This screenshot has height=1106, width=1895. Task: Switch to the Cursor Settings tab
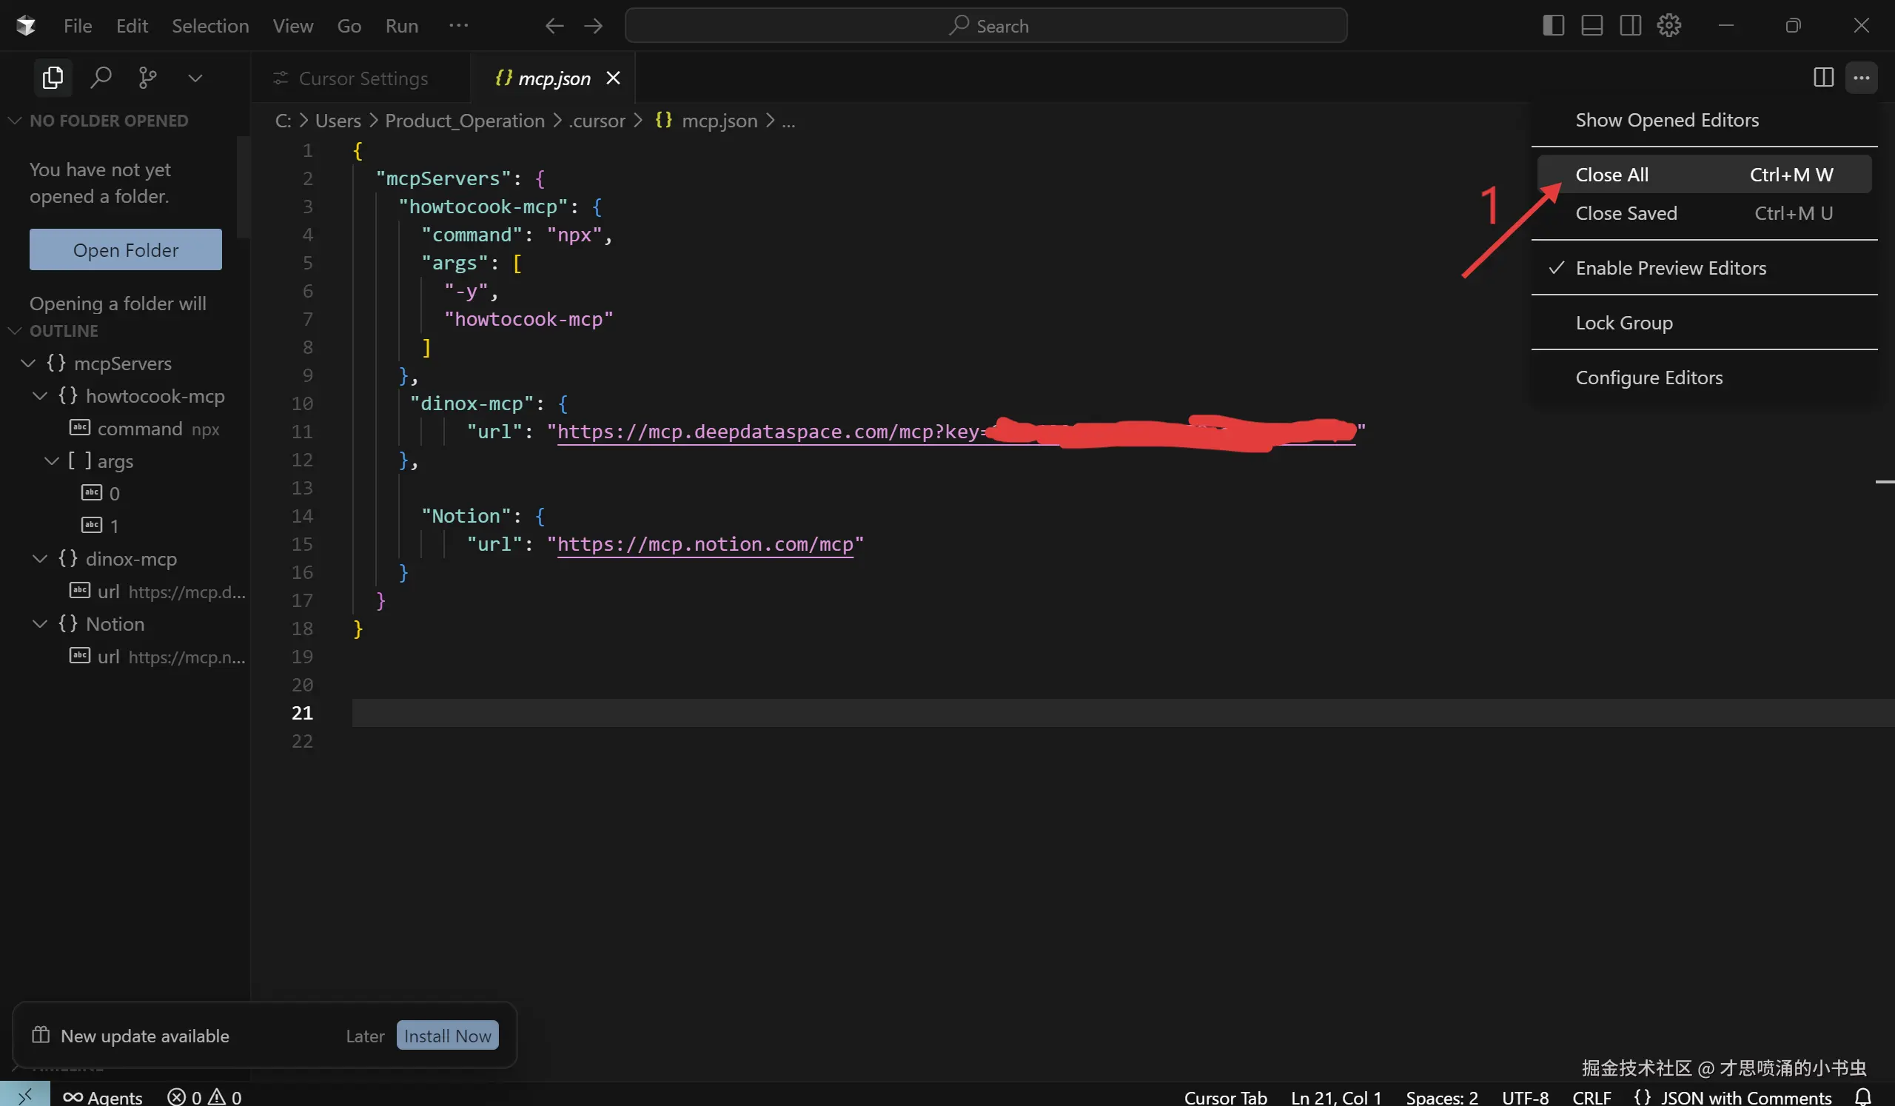click(363, 78)
